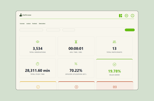Open the Feedback tab
This screenshot has width=154, height=101.
point(34,24)
